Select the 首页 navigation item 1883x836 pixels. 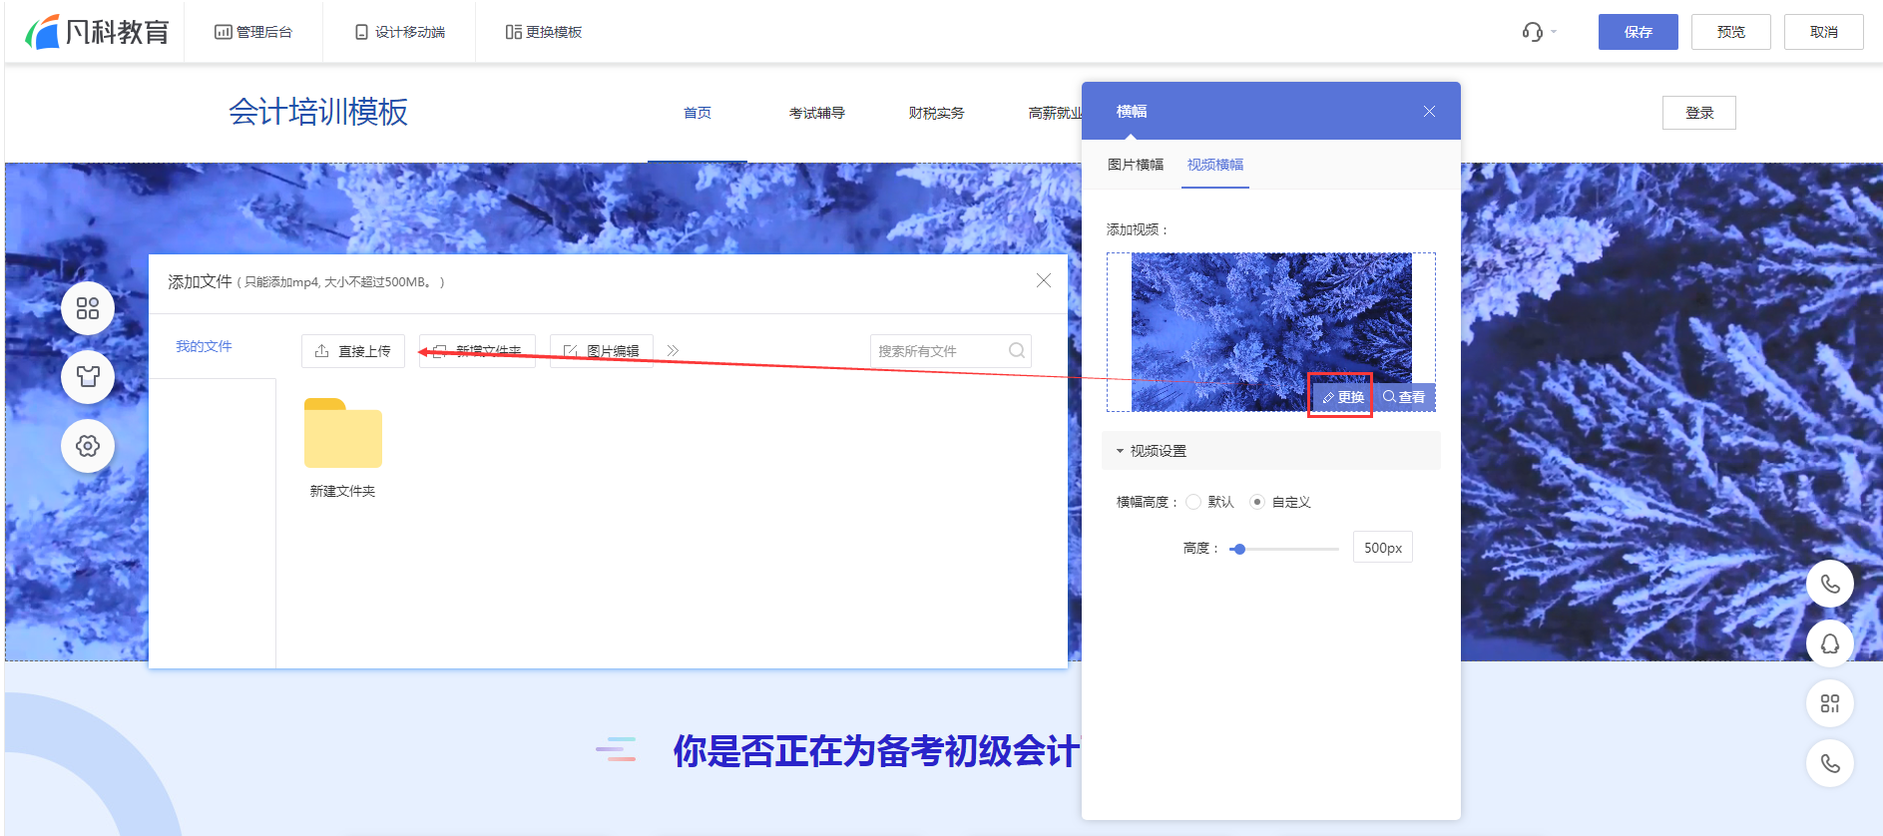[698, 113]
